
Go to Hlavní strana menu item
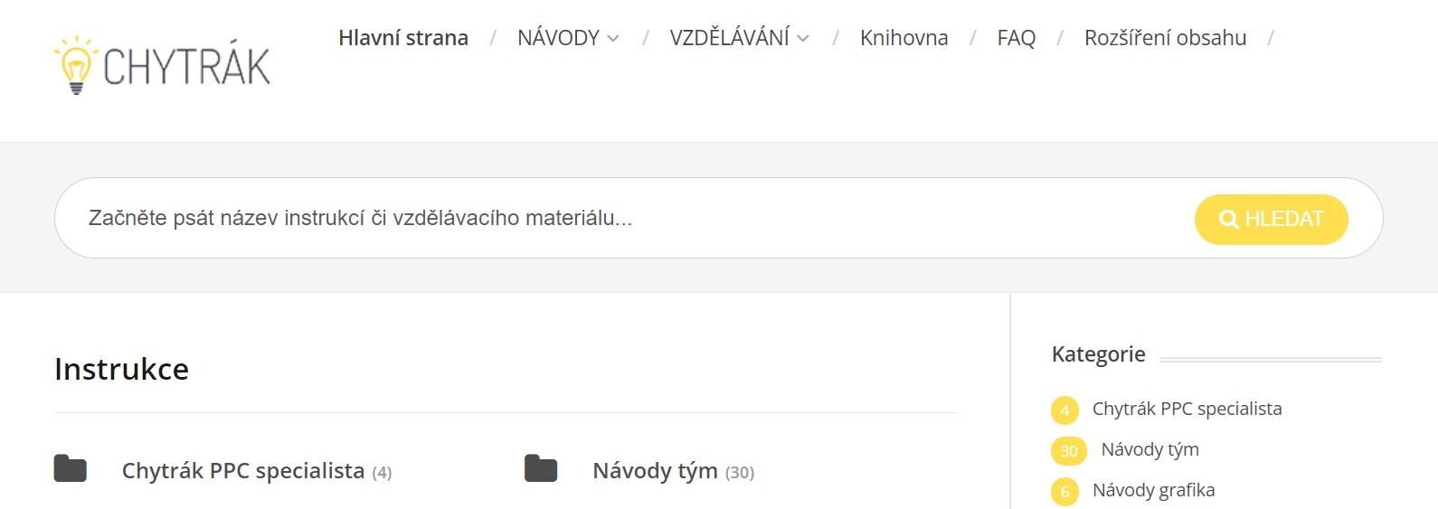[x=403, y=38]
